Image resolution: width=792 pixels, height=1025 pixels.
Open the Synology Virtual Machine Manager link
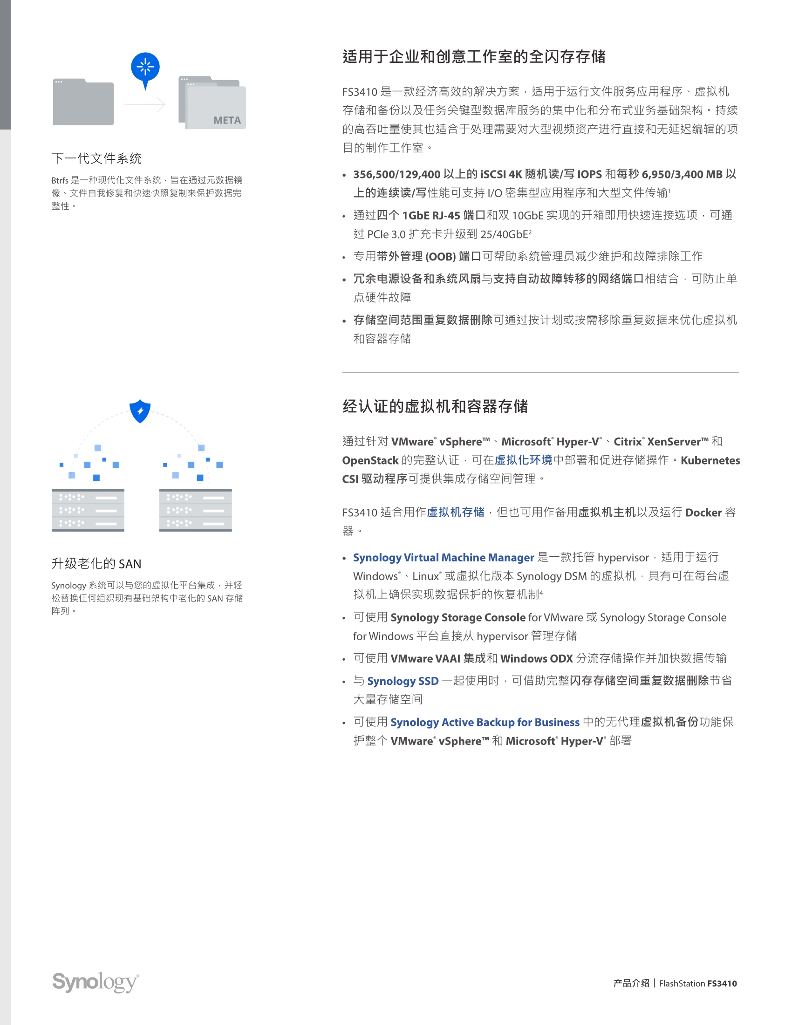click(444, 558)
